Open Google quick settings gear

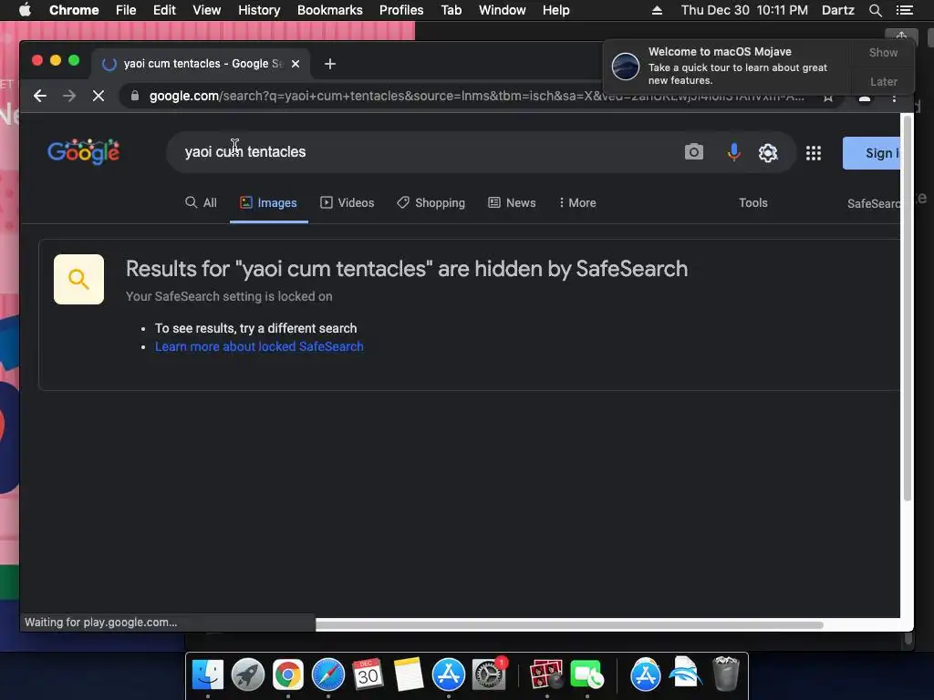click(768, 153)
